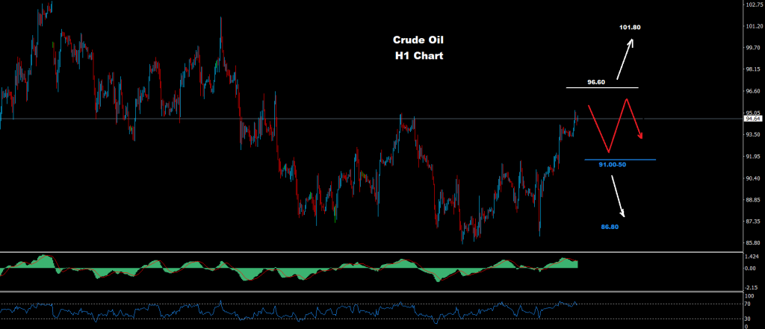The height and width of the screenshot is (329, 765).
Task: Click the 100 level on the RSI scale
Action: pos(749,296)
